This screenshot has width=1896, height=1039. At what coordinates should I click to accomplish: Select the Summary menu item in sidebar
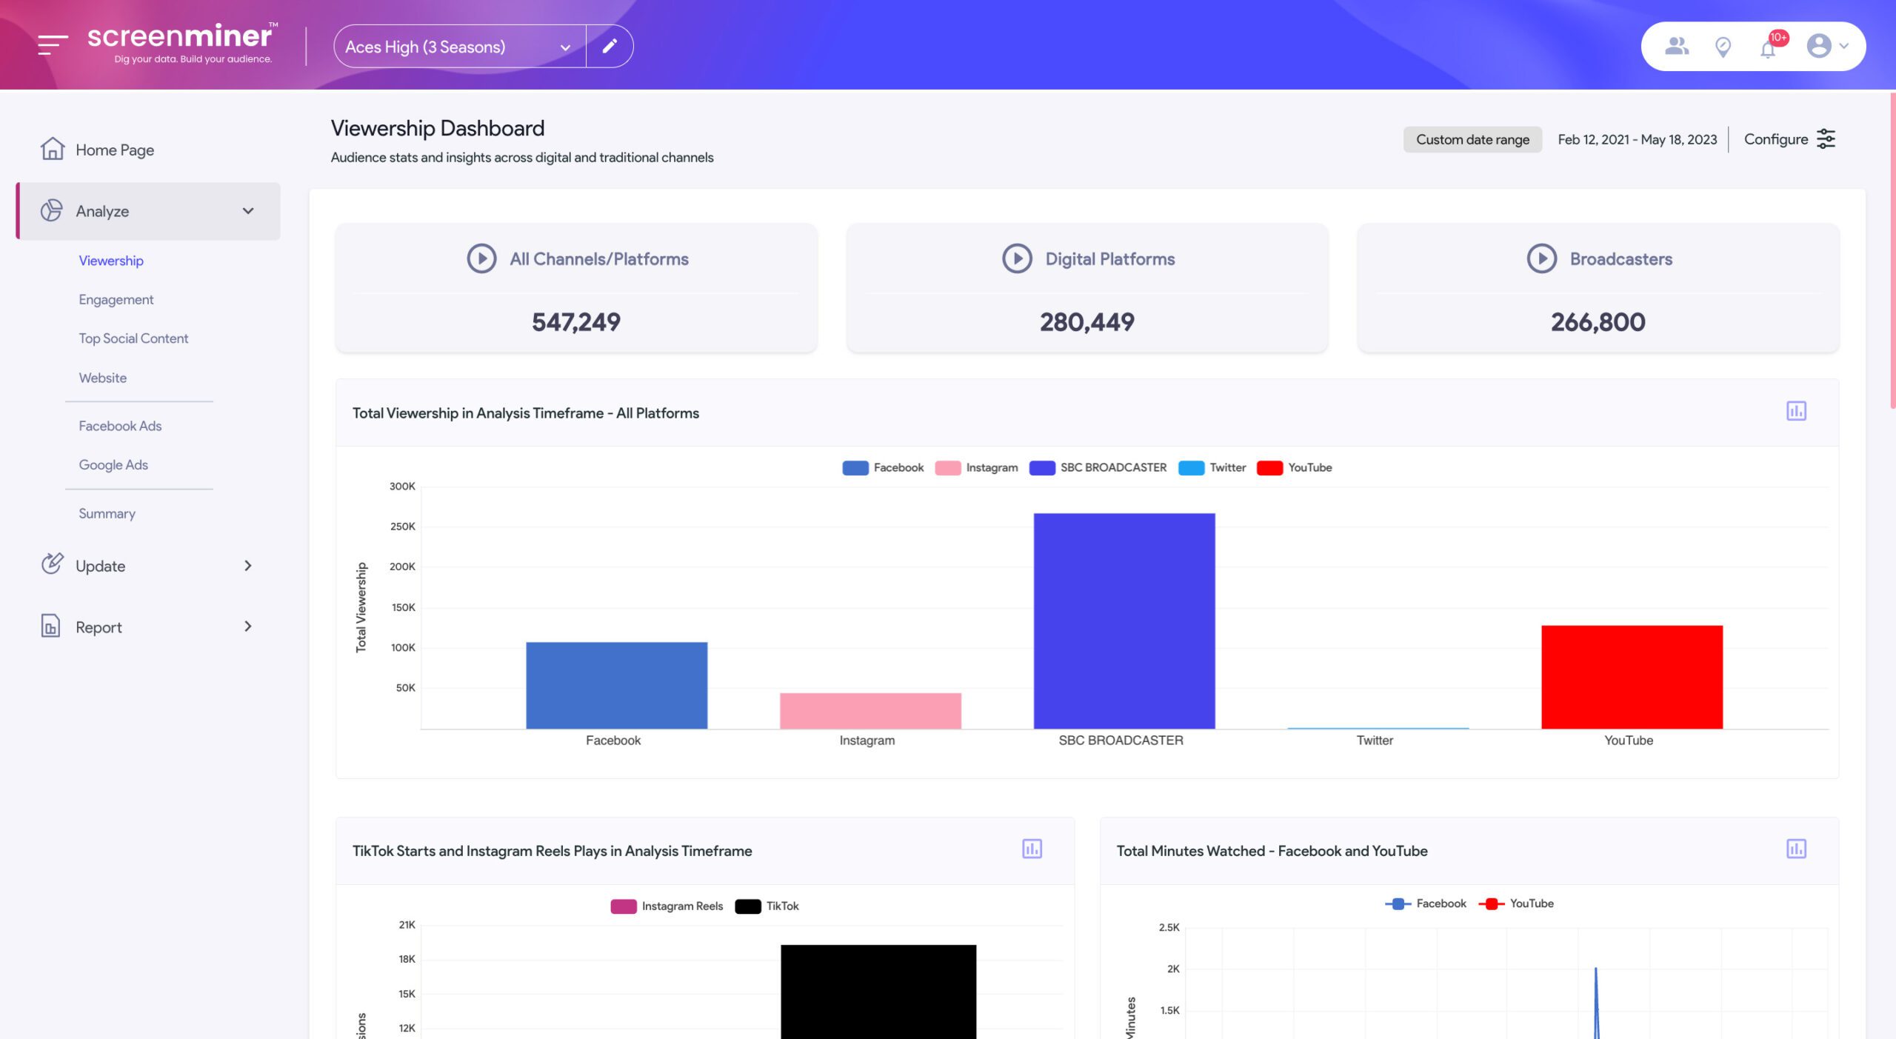[106, 515]
